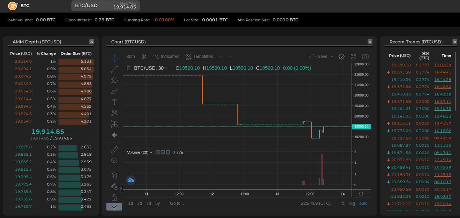Viewport: 460px width, 218px height.
Task: Open the prediction and measurement tools
Action: (114, 124)
